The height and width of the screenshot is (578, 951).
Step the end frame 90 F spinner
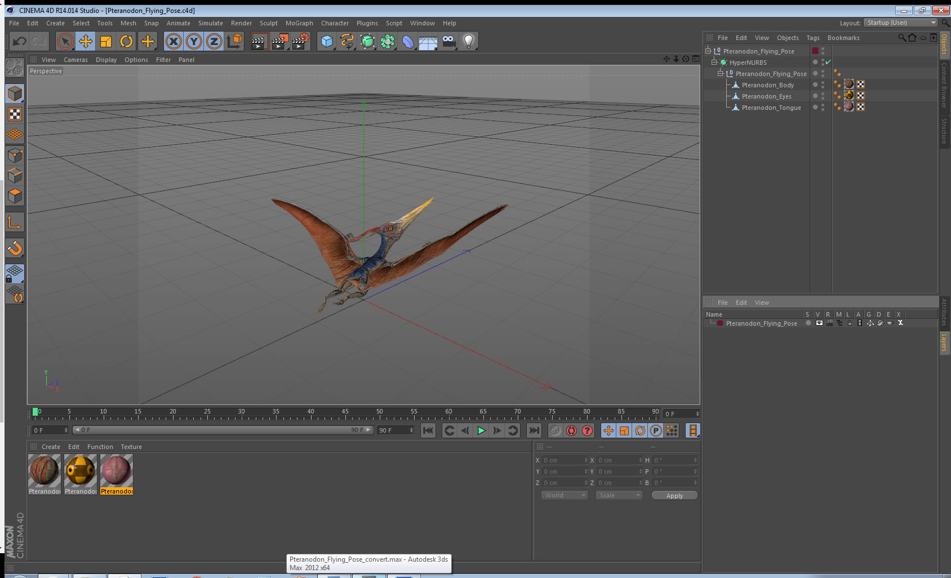(x=411, y=430)
